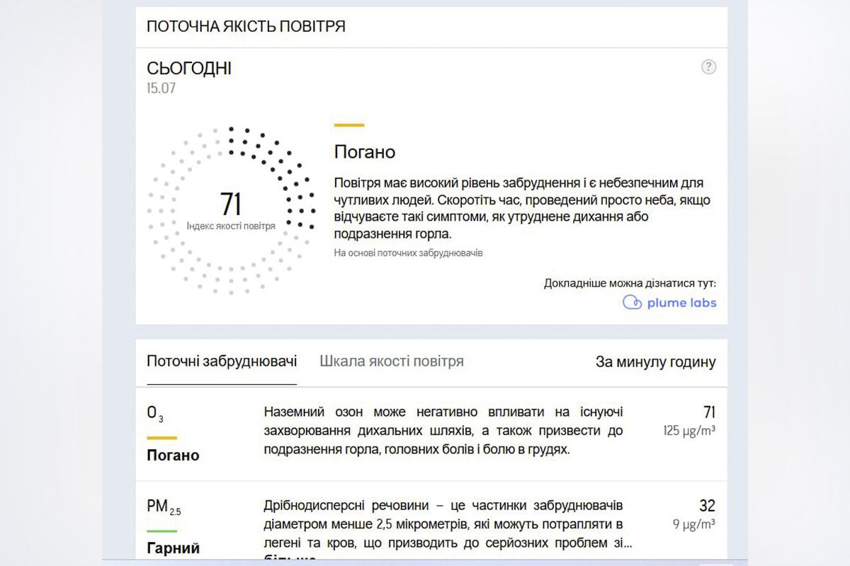
Task: Select the PM2.5 pollutant label
Action: point(164,507)
